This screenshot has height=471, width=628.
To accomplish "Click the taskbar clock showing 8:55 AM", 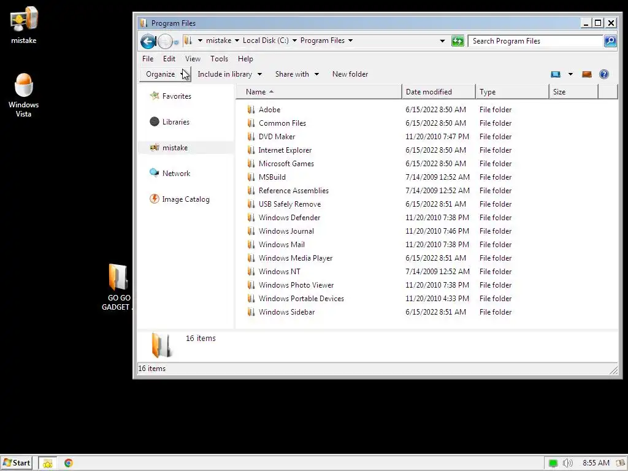I will [x=596, y=463].
